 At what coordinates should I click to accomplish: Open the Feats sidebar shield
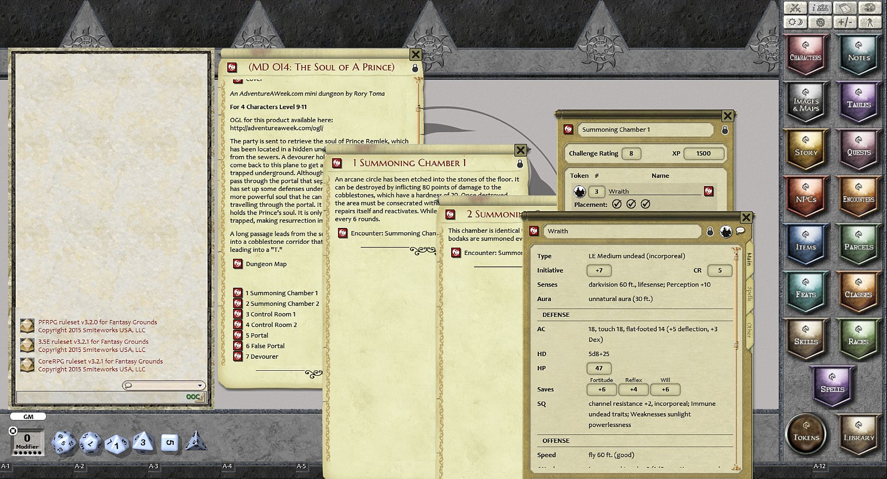806,292
